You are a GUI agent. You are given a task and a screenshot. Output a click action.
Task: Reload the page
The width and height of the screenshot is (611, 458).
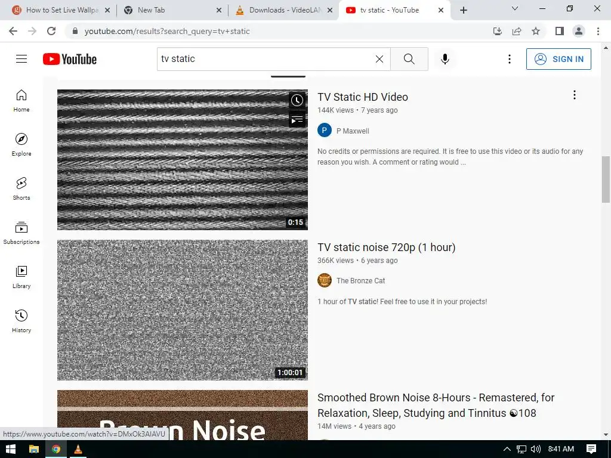pyautogui.click(x=51, y=31)
